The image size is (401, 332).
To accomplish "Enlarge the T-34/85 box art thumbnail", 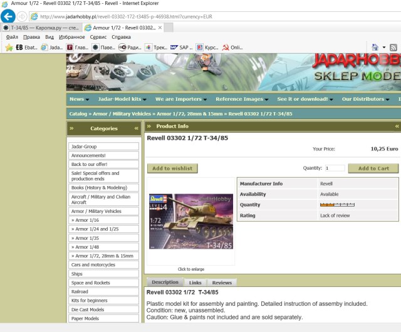I will [x=190, y=222].
